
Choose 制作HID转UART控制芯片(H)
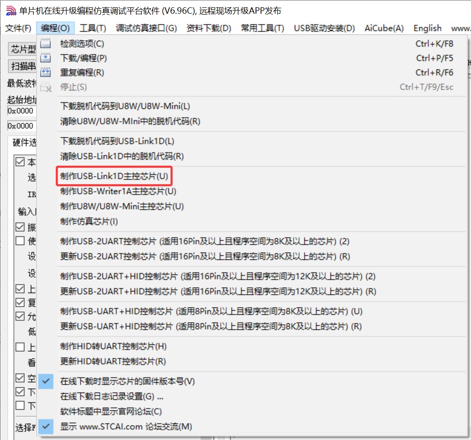[113, 346]
